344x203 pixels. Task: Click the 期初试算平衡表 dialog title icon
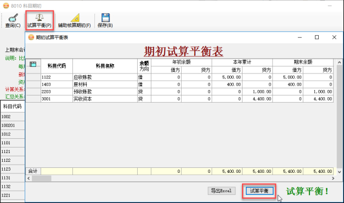(x=31, y=37)
